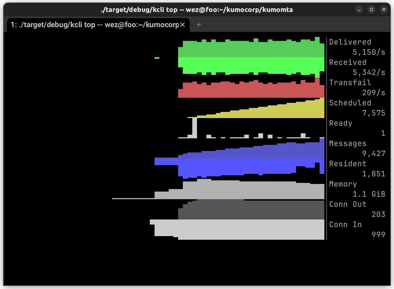Click the 9,427 messages value
Viewport: 394px width, 289px height.
click(374, 154)
